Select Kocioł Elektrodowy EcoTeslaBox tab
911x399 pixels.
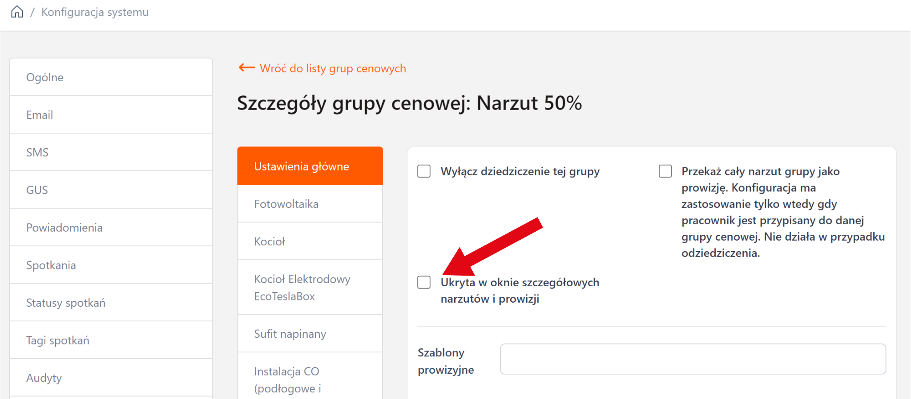click(x=310, y=288)
